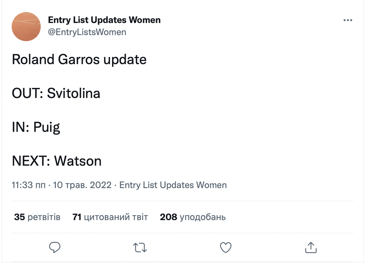This screenshot has width=366, height=263.
Task: Open the 71 цитований твіт list
Action: (110, 217)
